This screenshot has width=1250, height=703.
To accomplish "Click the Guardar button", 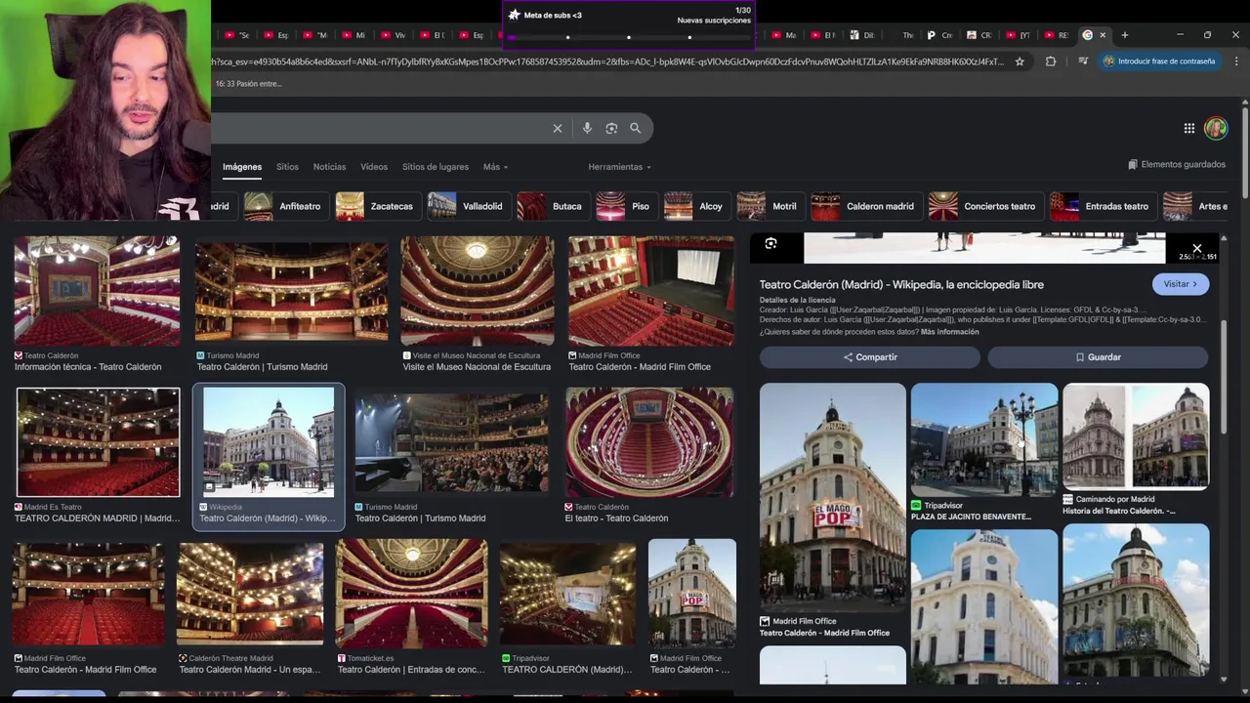I will coord(1099,357).
